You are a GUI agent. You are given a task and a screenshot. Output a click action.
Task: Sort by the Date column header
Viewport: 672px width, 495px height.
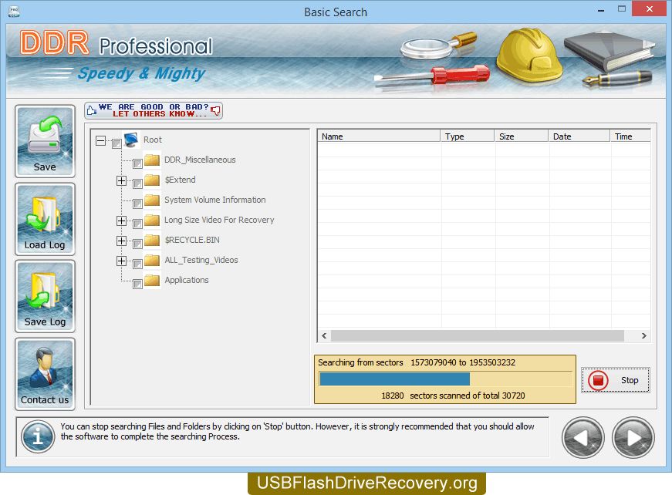pyautogui.click(x=579, y=136)
